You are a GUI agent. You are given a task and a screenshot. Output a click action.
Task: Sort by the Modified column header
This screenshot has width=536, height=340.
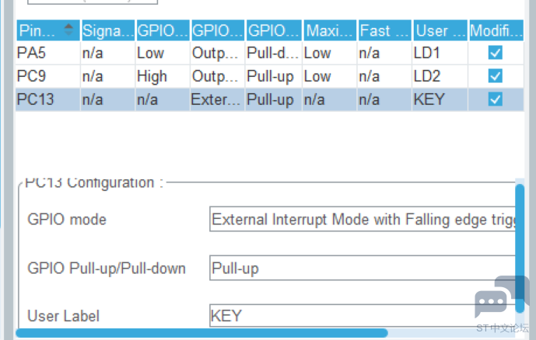[x=496, y=30]
